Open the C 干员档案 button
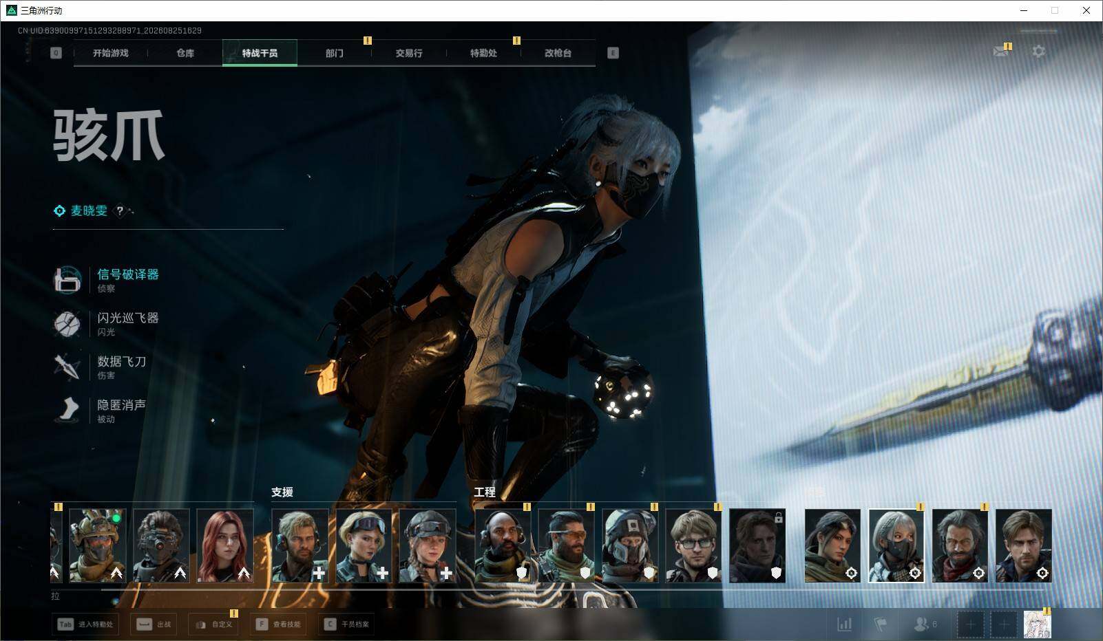The image size is (1103, 641). coord(347,624)
